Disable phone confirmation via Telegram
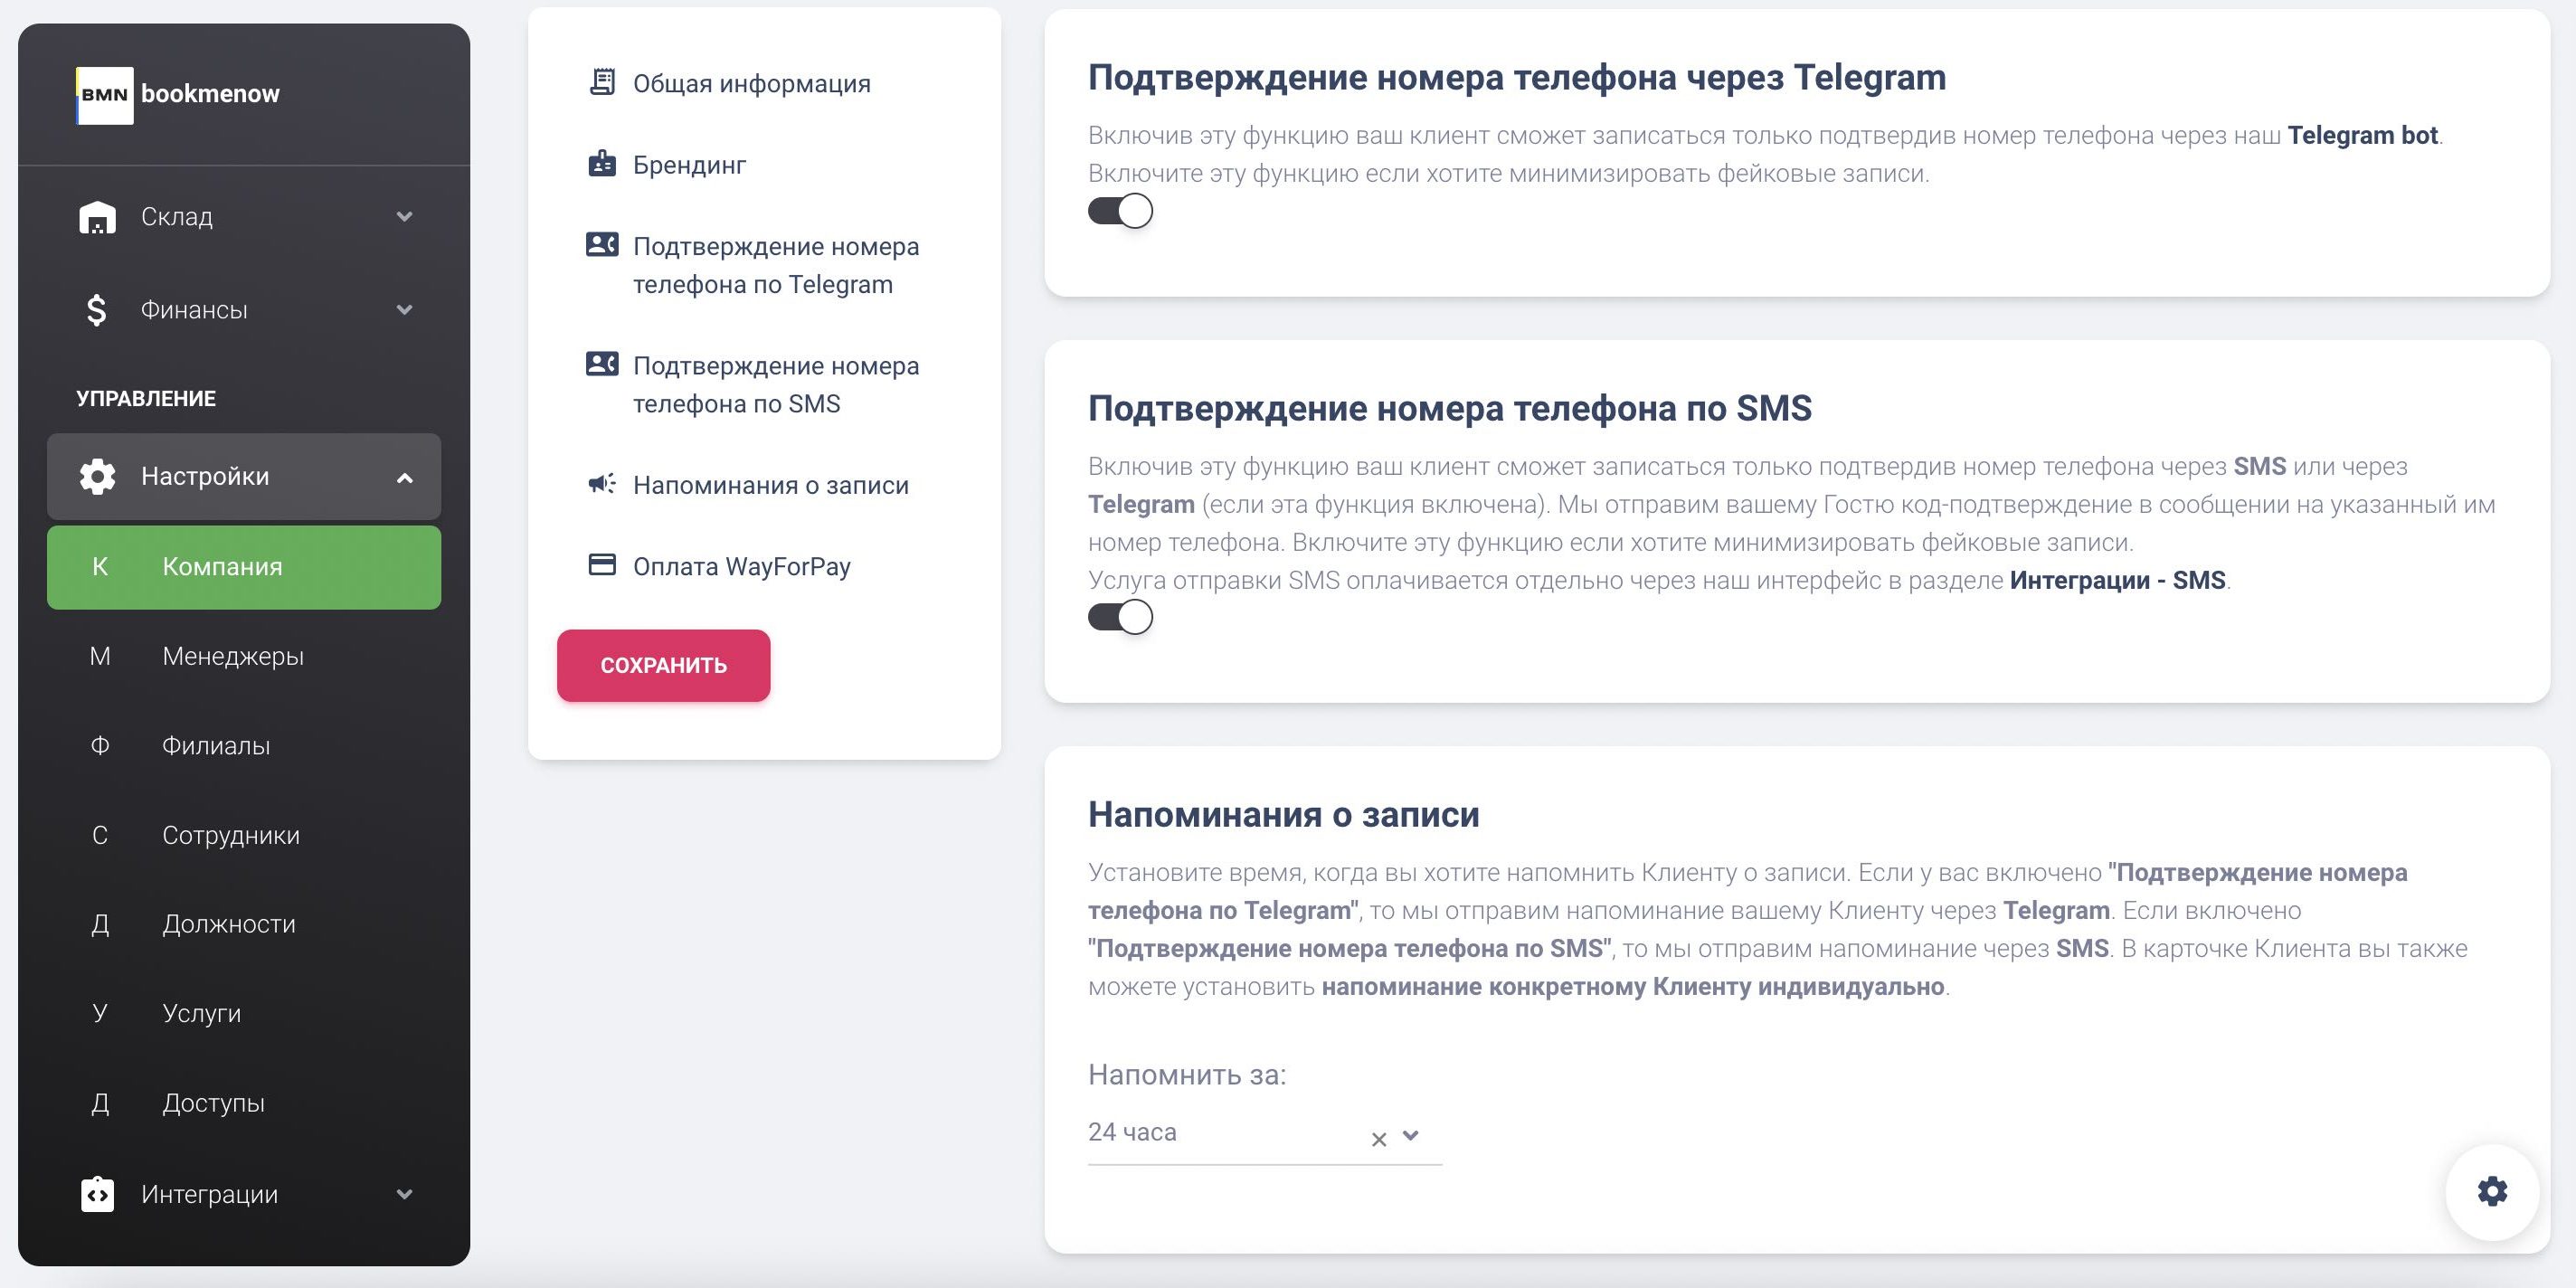The width and height of the screenshot is (2576, 1288). tap(1118, 211)
